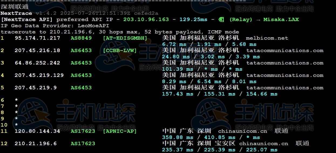Click AS8849 on hop 1
Image resolution: width=336 pixels, height=153 pixels.
[x=81, y=38]
